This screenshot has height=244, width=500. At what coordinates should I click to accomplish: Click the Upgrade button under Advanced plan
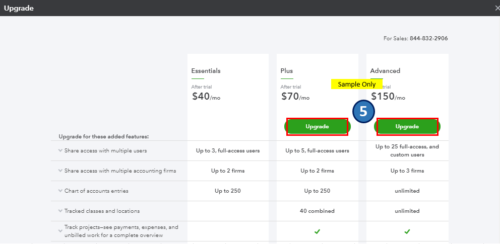(407, 127)
